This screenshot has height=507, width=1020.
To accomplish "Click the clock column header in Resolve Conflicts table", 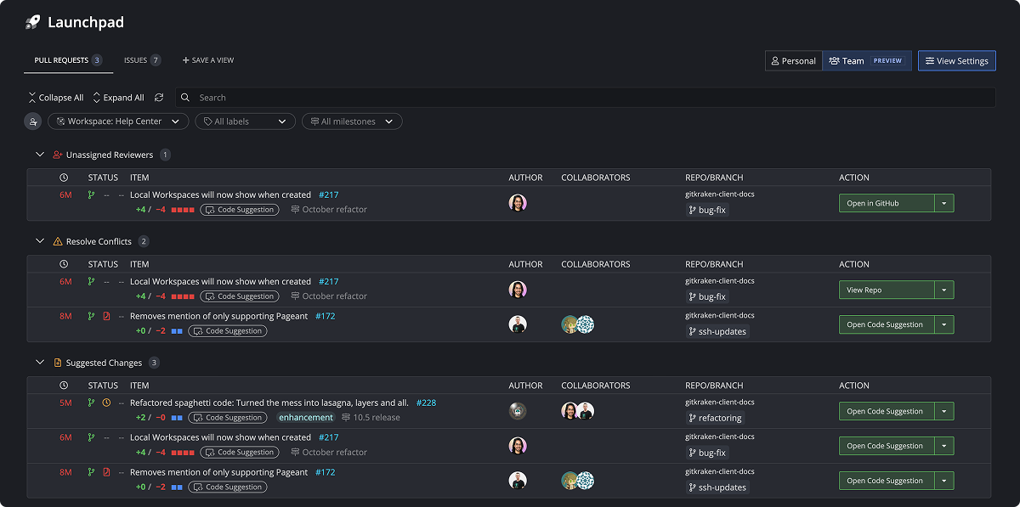I will [64, 264].
